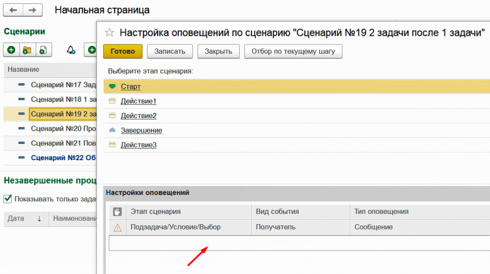The height and width of the screenshot is (274, 490).
Task: Click the Получатель column header
Action: pyautogui.click(x=301, y=227)
